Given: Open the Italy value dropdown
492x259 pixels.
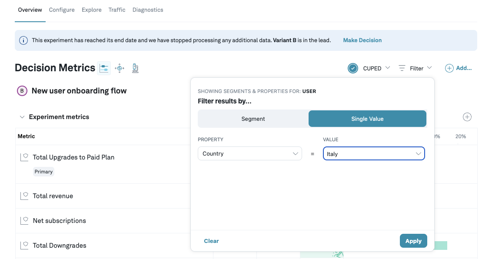Looking at the screenshot, I should (374, 153).
